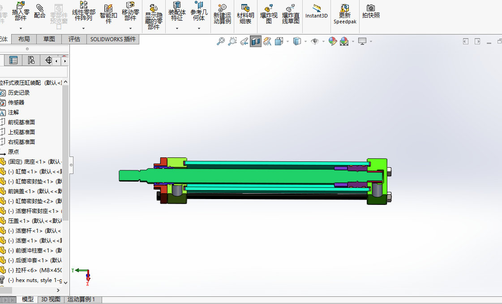
Task: Click Update Speedpak (更新 Speedpak) icon
Action: tap(345, 14)
